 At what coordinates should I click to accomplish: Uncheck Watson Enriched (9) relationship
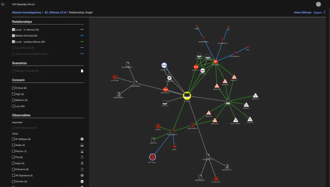(13, 36)
